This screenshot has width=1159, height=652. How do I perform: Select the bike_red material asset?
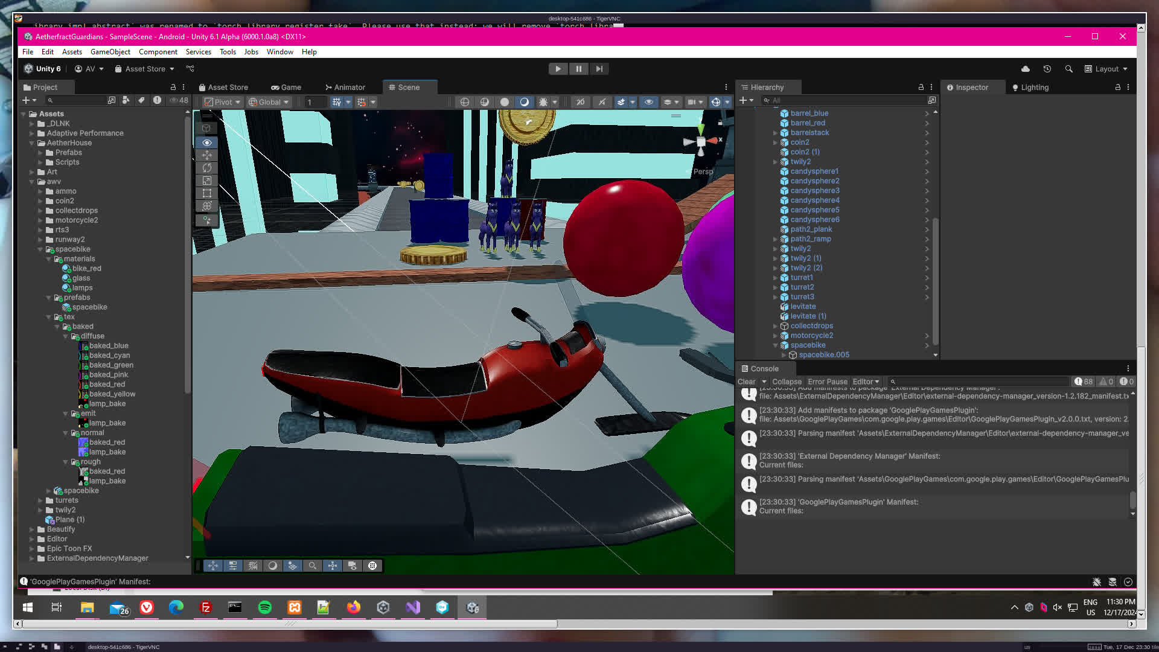87,269
